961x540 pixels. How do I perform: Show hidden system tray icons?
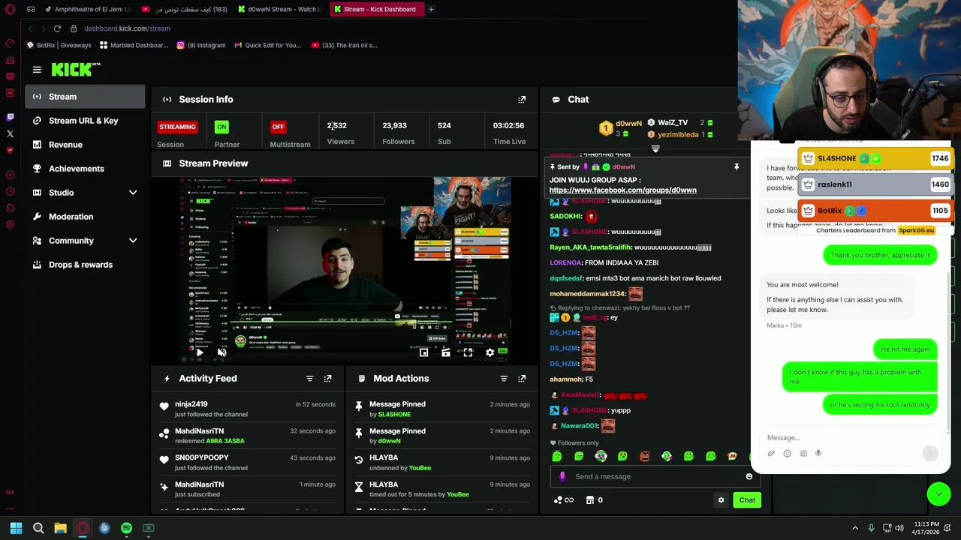855,528
